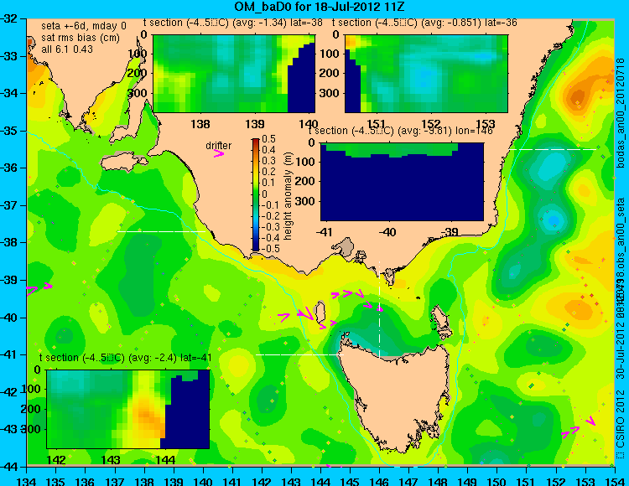Click the height anomaly color bar
The image size is (629, 486).
coord(256,195)
